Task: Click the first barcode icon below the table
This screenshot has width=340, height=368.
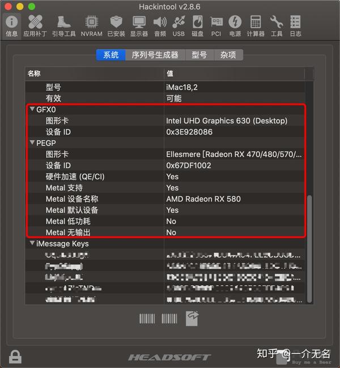Action: (147, 319)
